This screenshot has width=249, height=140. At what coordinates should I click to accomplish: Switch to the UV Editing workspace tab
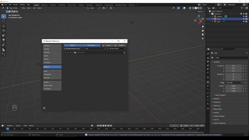(x=61, y=5)
